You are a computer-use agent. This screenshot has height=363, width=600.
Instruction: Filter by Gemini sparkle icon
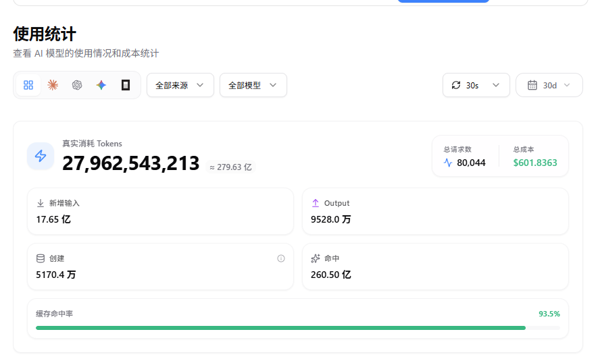(101, 85)
